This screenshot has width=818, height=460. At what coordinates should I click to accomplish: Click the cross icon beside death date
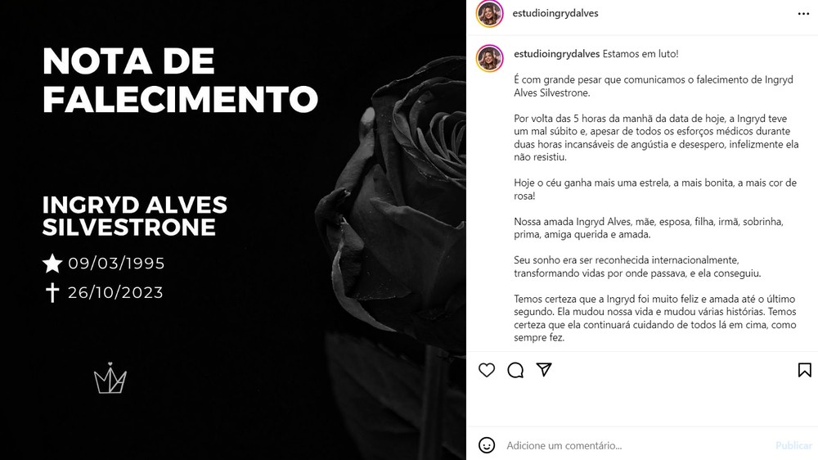click(x=52, y=292)
